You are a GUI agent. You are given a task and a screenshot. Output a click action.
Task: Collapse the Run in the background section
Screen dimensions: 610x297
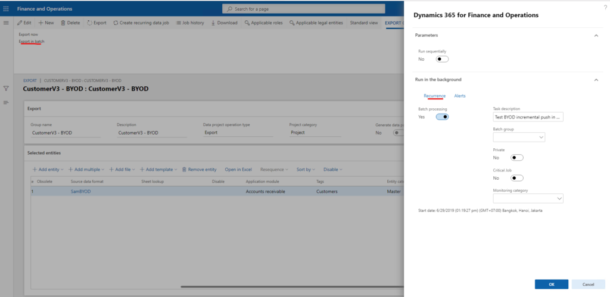[596, 80]
